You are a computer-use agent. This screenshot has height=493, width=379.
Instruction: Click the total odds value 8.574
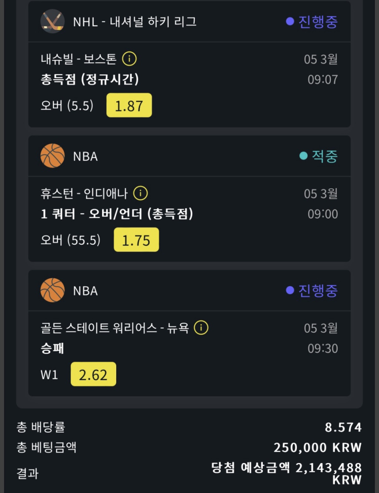coord(343,427)
